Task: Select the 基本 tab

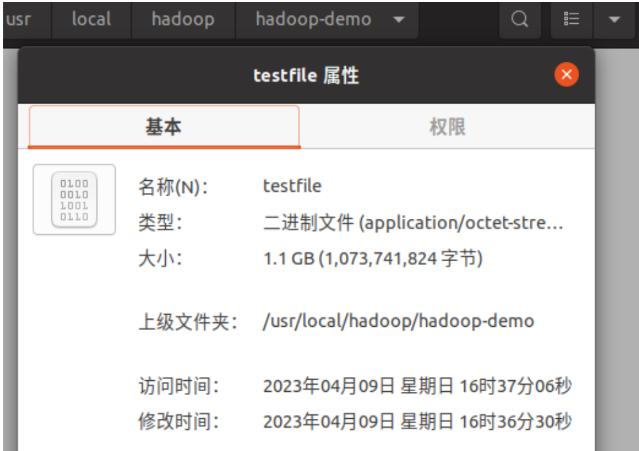Action: pos(164,127)
